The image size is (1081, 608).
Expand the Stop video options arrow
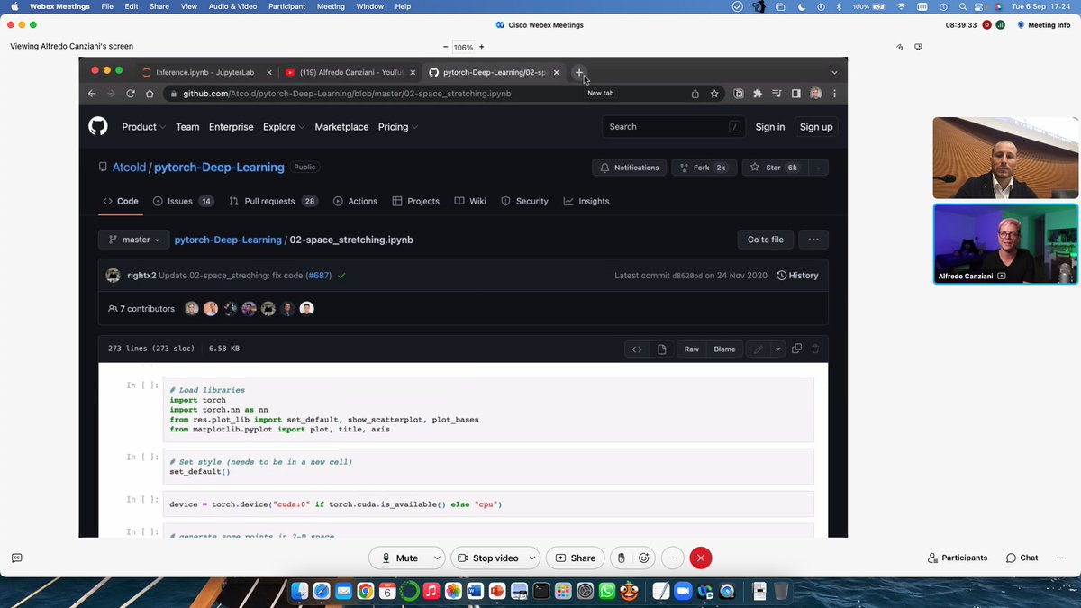531,558
